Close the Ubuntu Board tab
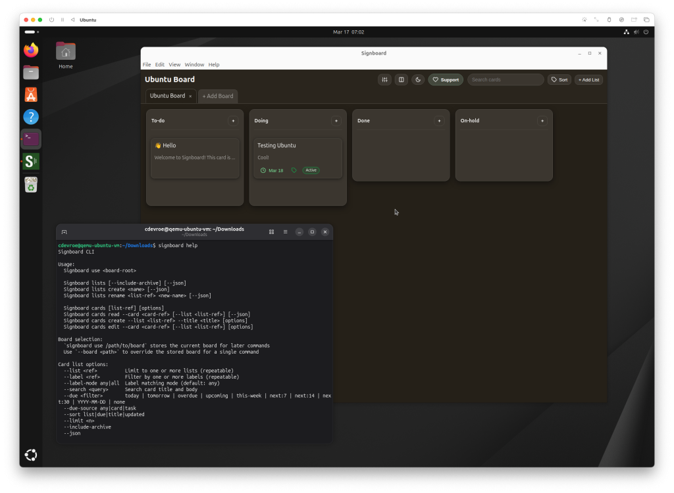This screenshot has height=493, width=674. (x=190, y=96)
